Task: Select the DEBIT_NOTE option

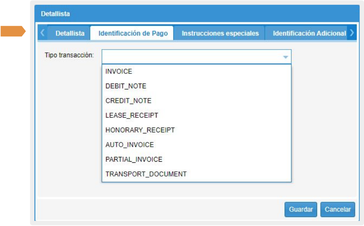Action: click(x=126, y=86)
